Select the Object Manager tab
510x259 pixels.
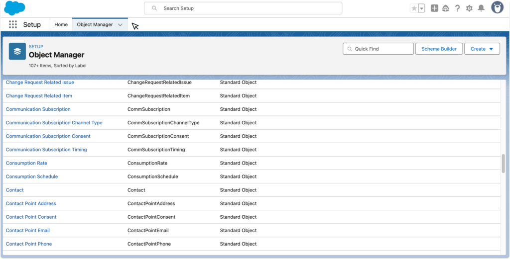pos(95,24)
